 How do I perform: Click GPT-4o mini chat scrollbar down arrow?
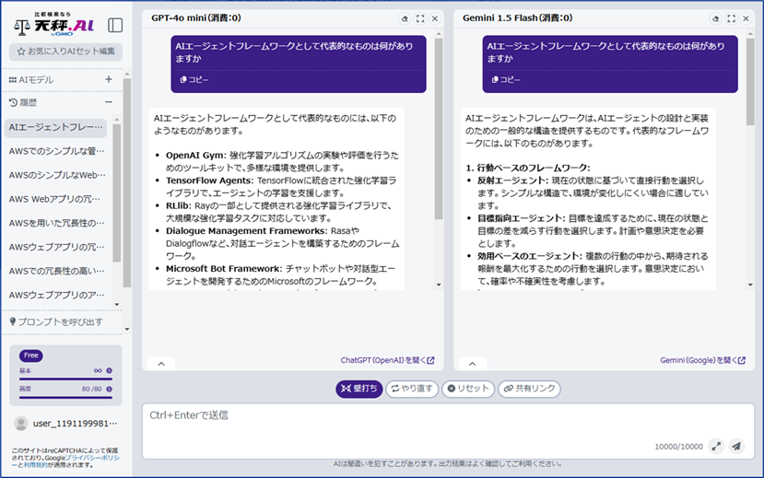[439, 285]
